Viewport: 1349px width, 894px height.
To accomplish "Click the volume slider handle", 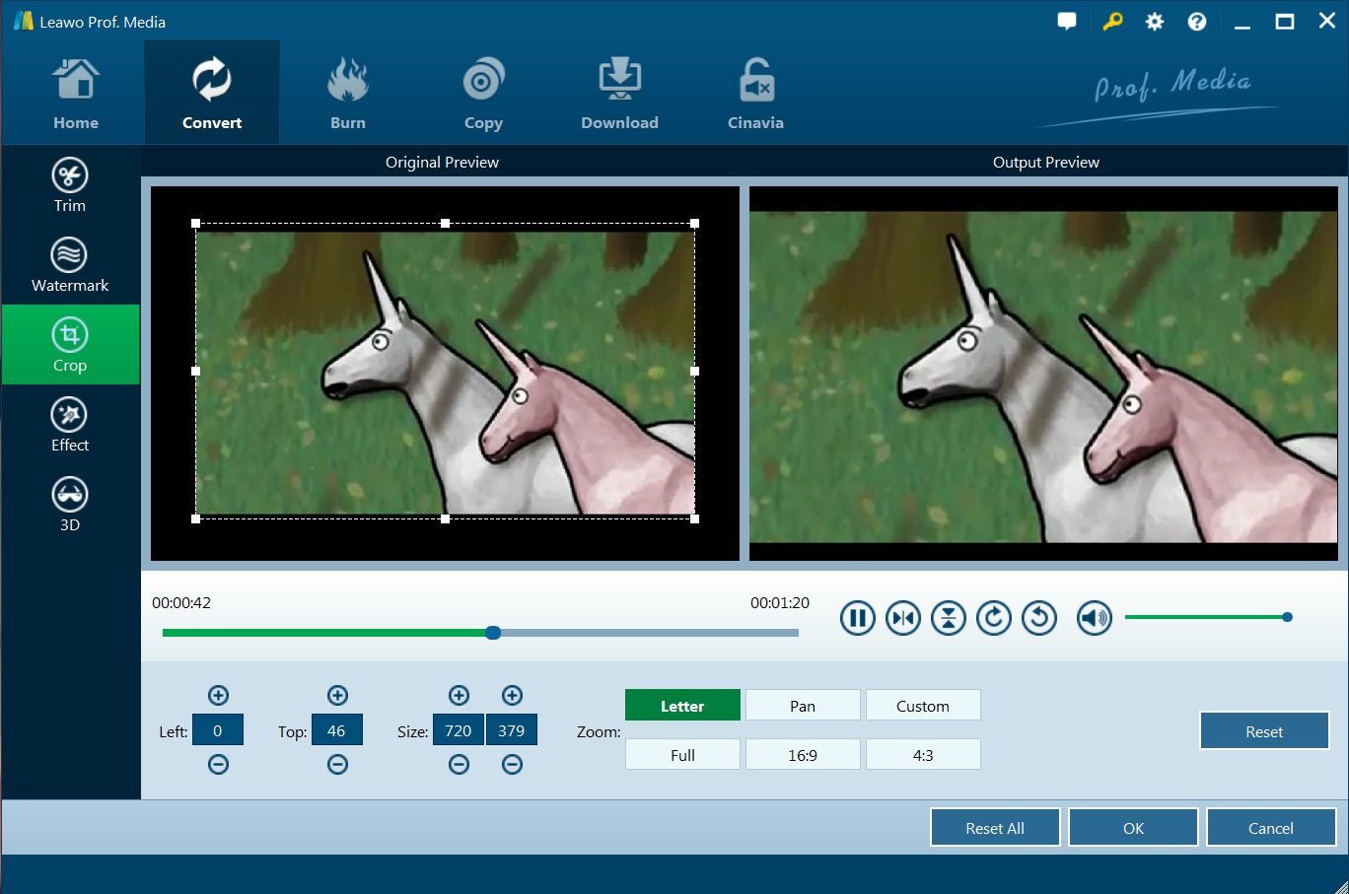I will [1287, 617].
